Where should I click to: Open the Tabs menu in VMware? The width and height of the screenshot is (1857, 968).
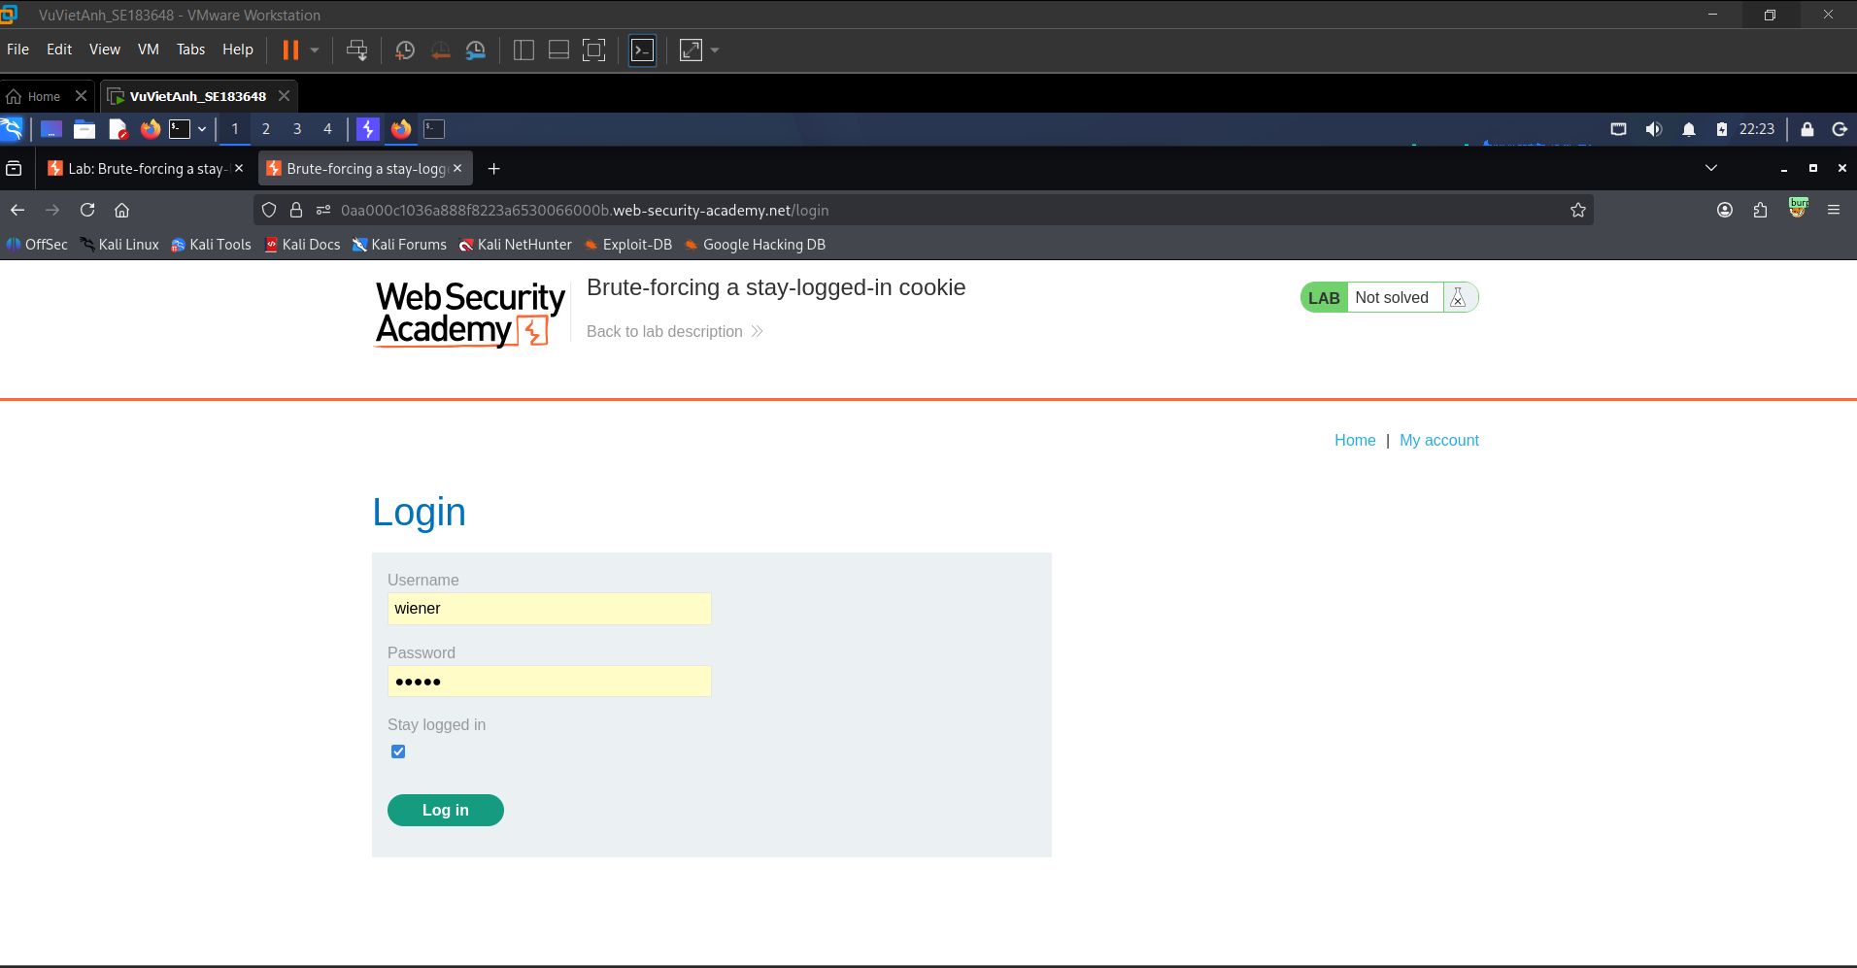190,50
